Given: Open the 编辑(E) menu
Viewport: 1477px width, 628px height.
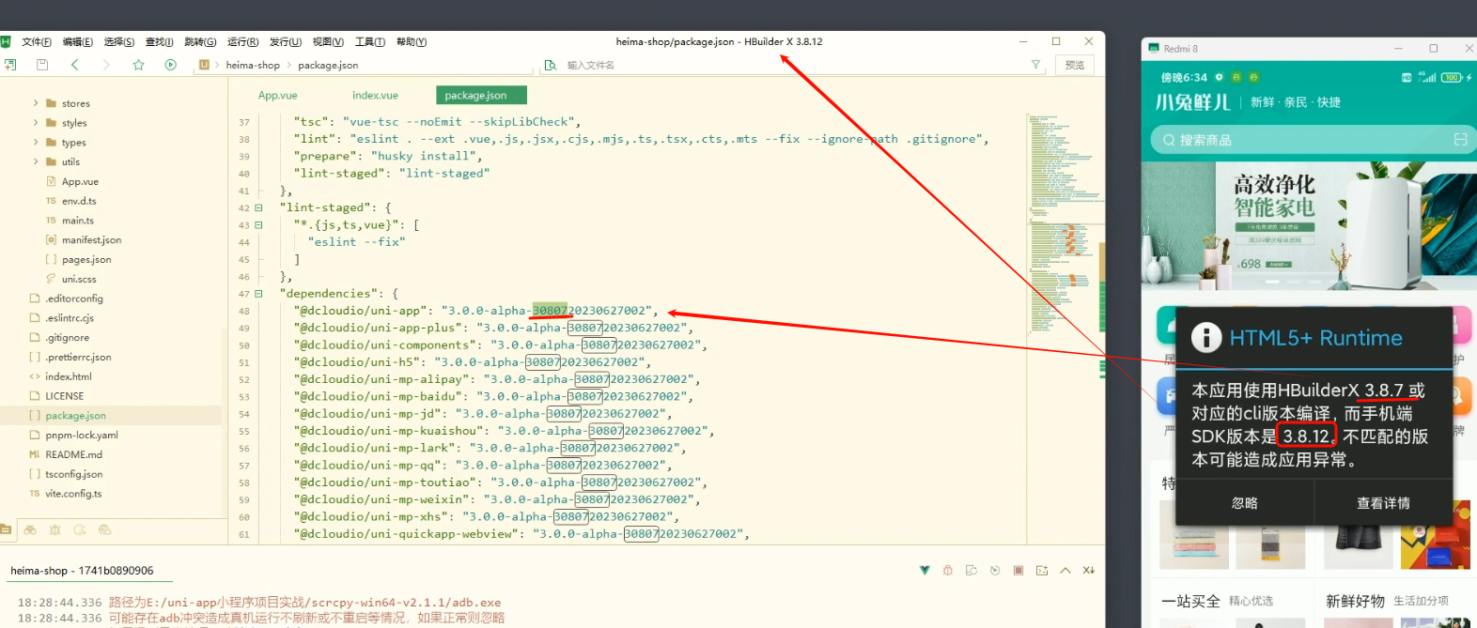Looking at the screenshot, I should (78, 42).
